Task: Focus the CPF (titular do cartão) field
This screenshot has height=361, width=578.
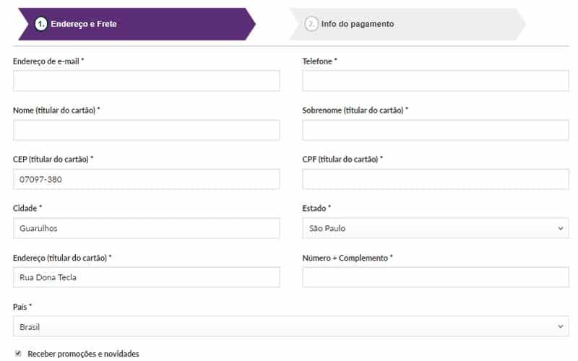Action: [x=436, y=179]
